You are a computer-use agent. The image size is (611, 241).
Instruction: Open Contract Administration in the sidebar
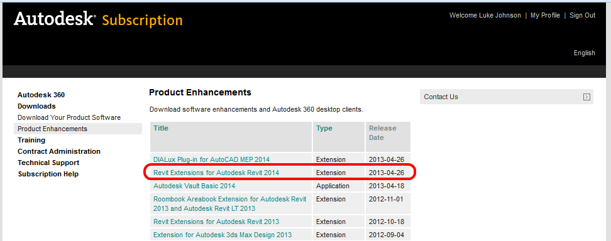[x=59, y=151]
